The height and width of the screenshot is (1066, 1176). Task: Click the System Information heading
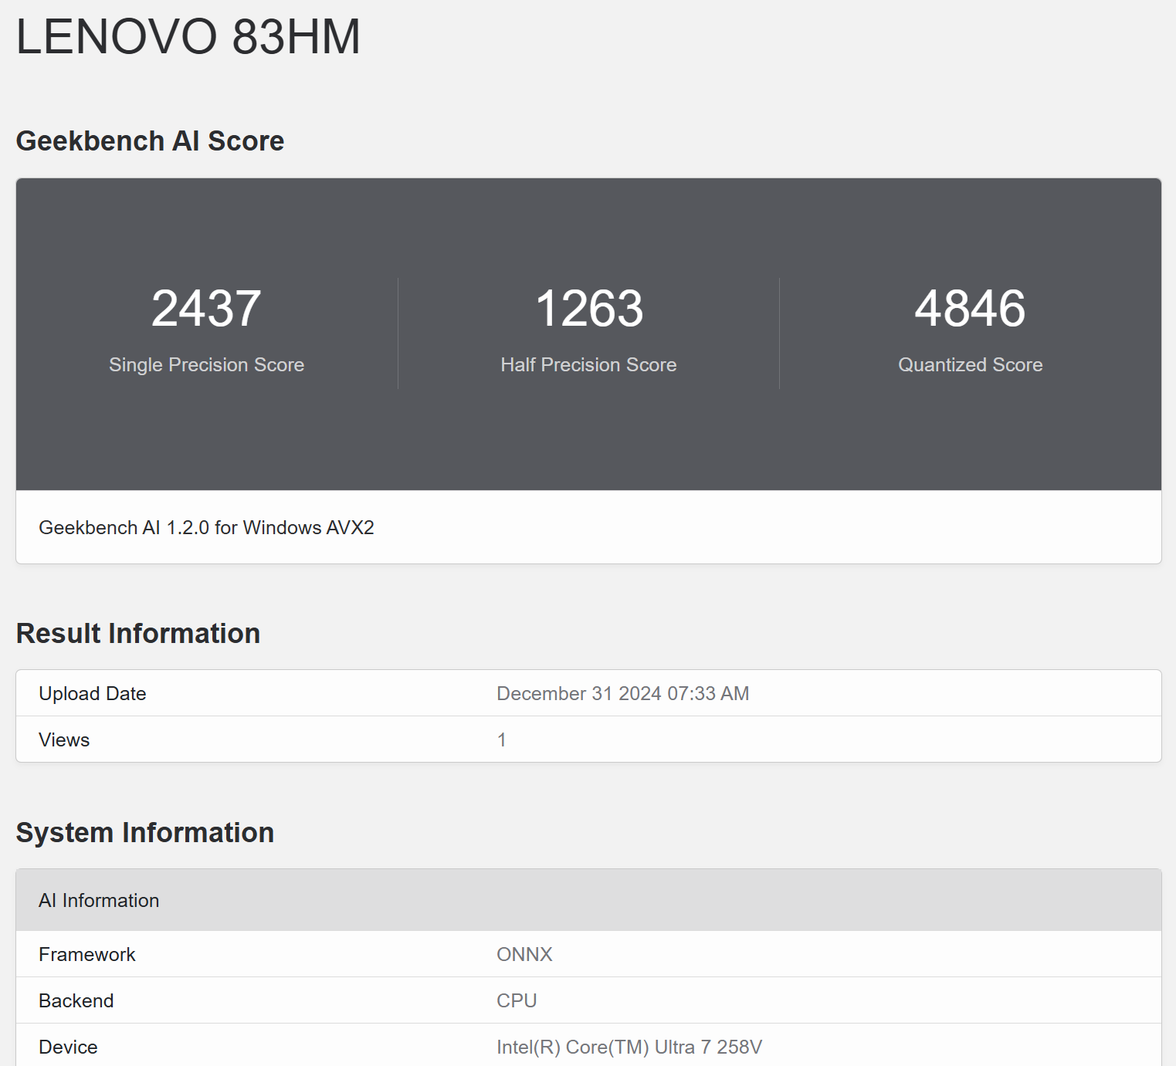(145, 833)
